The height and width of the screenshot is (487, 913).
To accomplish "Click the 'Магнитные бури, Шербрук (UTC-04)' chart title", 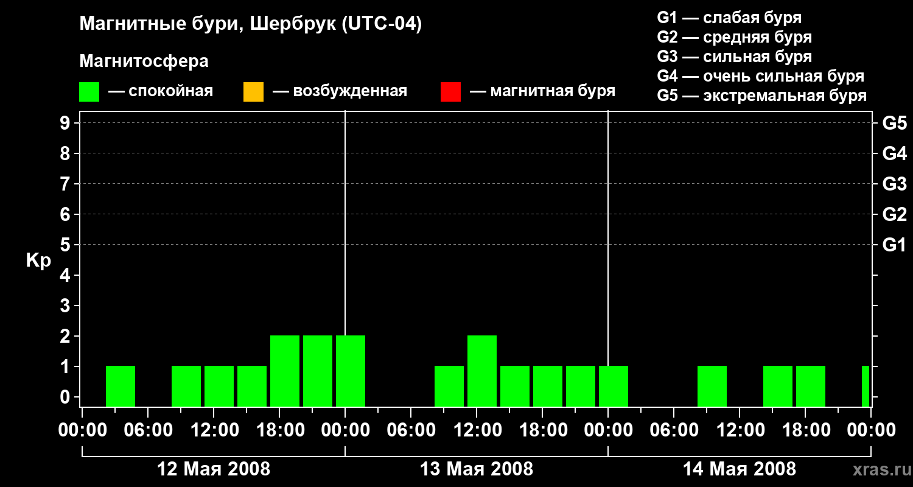I will coord(250,25).
